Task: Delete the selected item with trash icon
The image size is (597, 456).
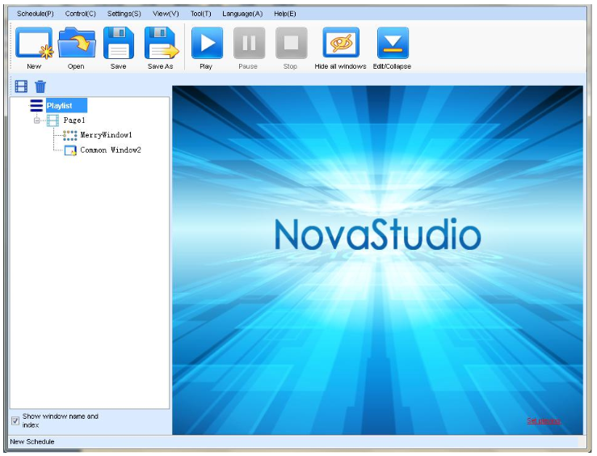Action: click(x=40, y=87)
